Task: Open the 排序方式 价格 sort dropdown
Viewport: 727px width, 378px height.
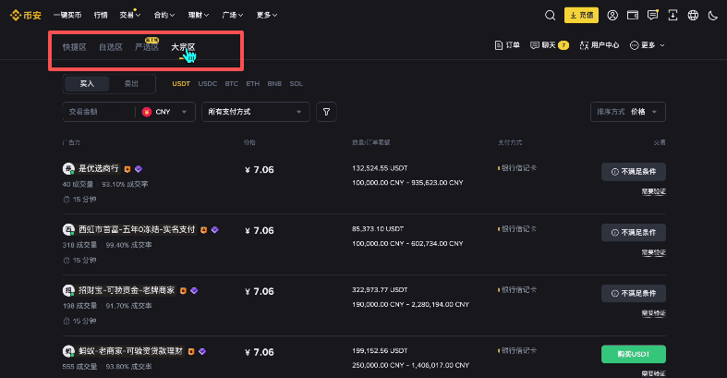Action: 628,112
